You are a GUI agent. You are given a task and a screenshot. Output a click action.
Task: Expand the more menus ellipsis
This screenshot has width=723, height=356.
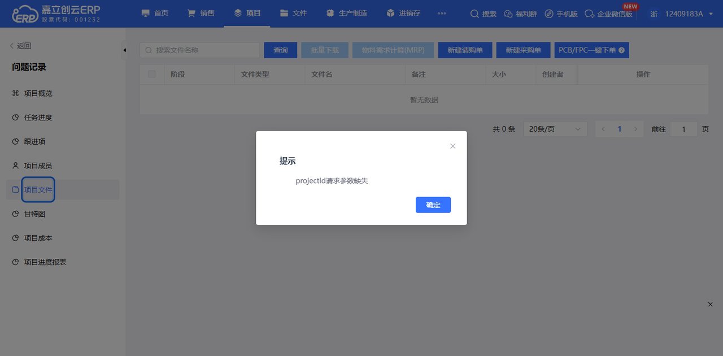(x=442, y=14)
